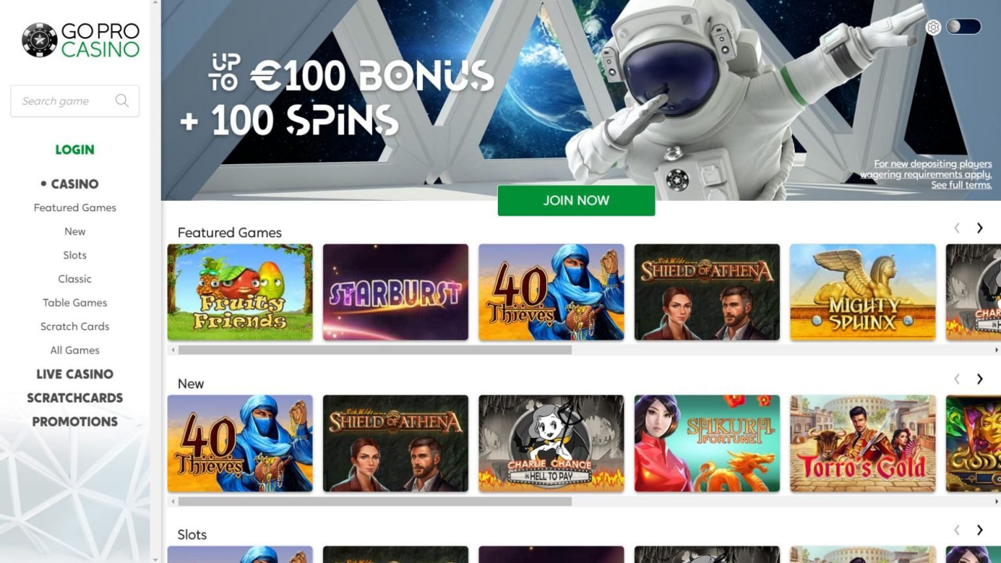Click the JOIN NOW button

576,200
